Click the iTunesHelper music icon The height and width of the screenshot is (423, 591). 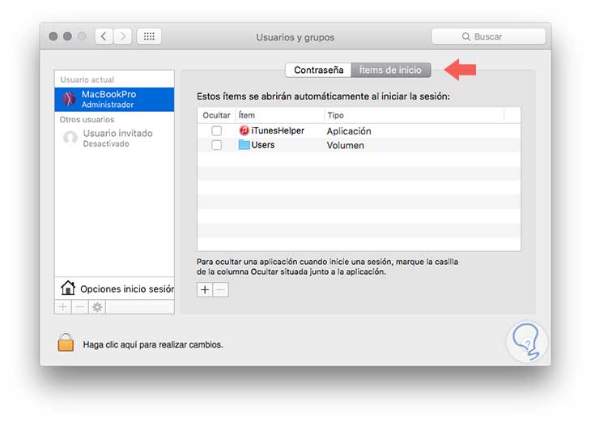point(244,130)
